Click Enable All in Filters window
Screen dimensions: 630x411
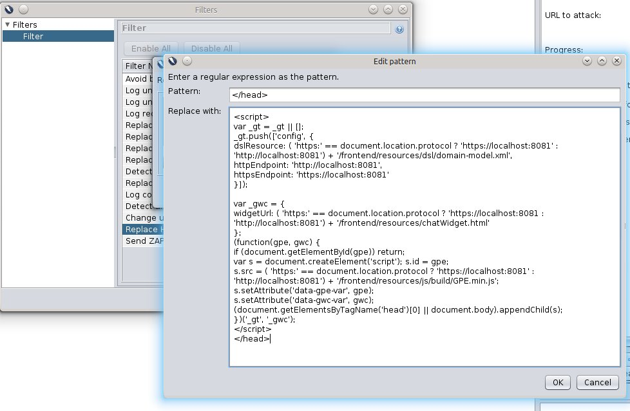[151, 49]
